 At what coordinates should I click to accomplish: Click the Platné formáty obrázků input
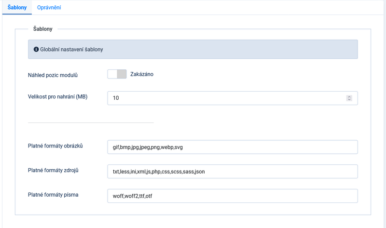232,147
